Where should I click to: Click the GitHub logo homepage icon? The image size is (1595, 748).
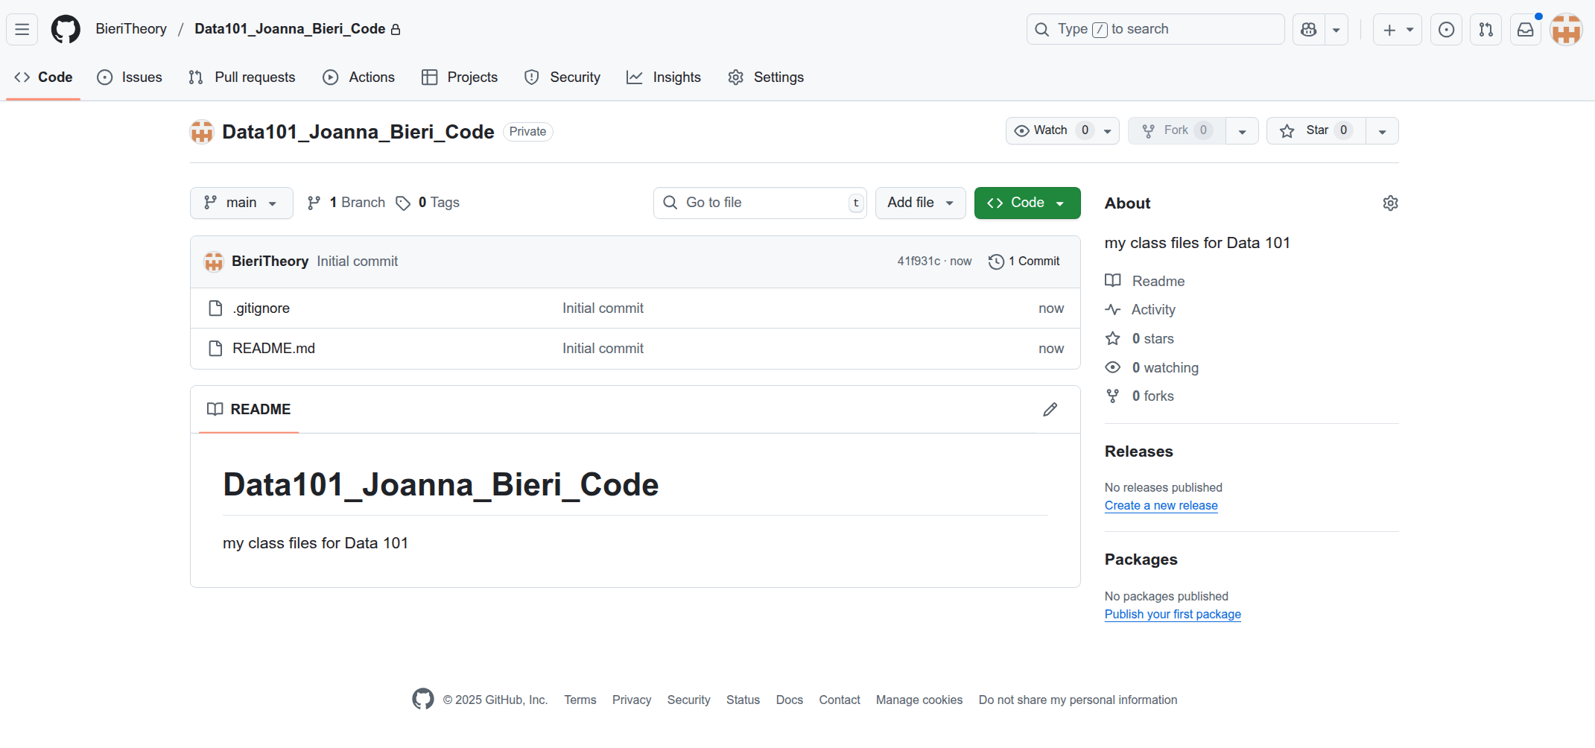tap(66, 30)
